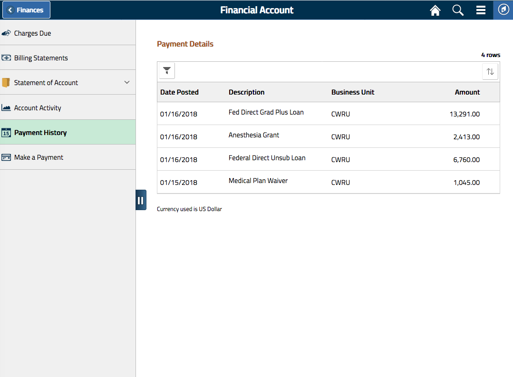This screenshot has height=377, width=513.
Task: Click the 13,291.00 amount cell
Action: click(x=465, y=114)
